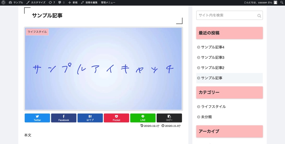Open the WordPress logo menu
285x144 pixels.
click(x=3, y=3)
